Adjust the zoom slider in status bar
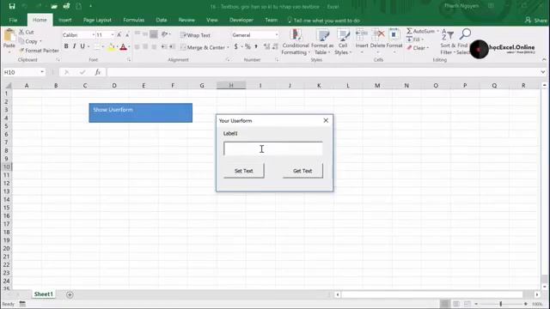The width and height of the screenshot is (550, 309). point(501,304)
